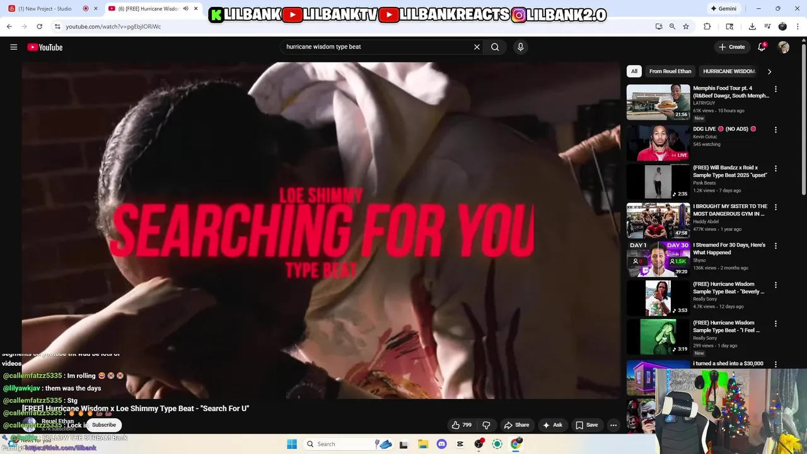Focus the YouTube search field

[x=377, y=47]
